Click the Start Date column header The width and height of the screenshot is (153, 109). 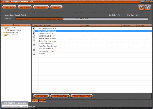coord(129,26)
